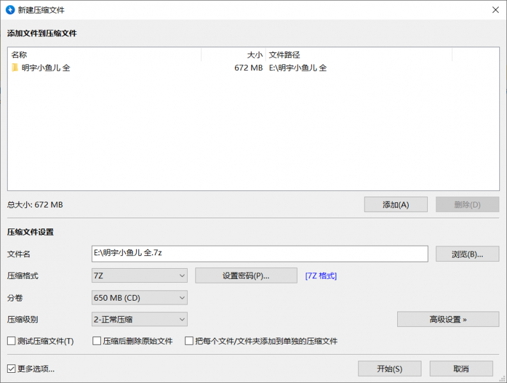
Task: Uncheck the 更多选项 checkbox
Action: (x=11, y=368)
